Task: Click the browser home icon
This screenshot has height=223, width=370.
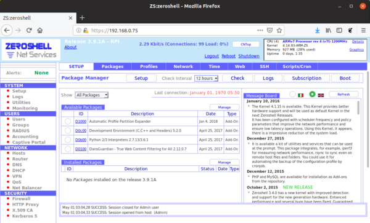Action: point(40,30)
